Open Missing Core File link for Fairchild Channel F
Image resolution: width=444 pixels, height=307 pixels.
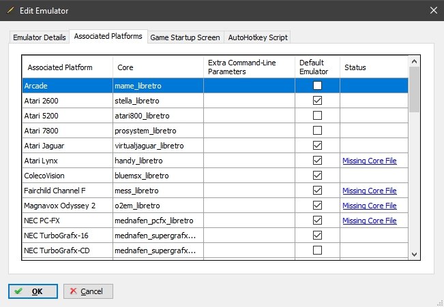click(x=370, y=191)
